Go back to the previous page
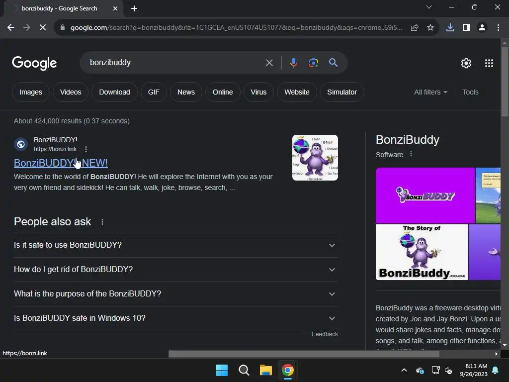This screenshot has width=509, height=382. [x=11, y=28]
